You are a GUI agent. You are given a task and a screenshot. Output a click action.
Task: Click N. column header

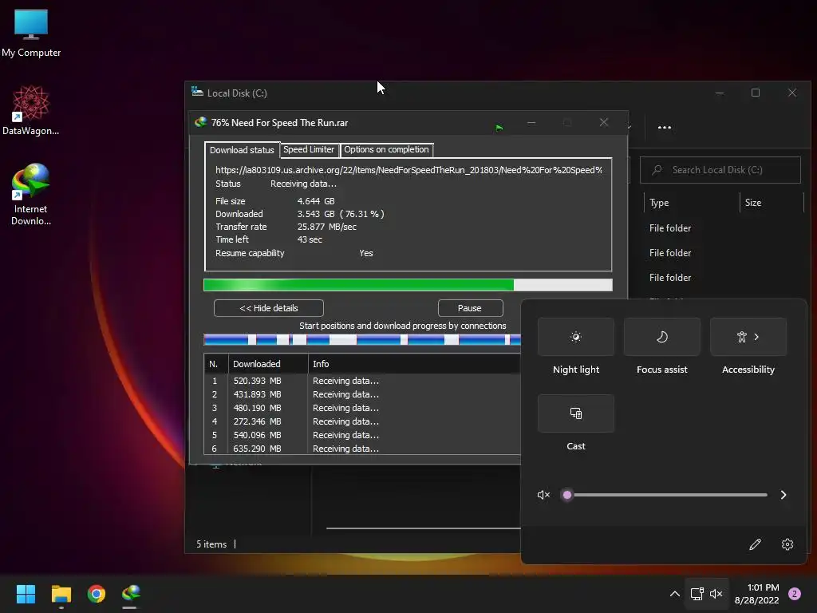[215, 364]
